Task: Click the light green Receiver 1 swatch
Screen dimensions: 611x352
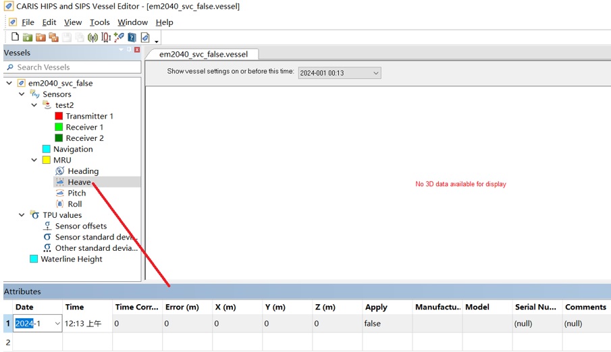Action: [x=59, y=127]
